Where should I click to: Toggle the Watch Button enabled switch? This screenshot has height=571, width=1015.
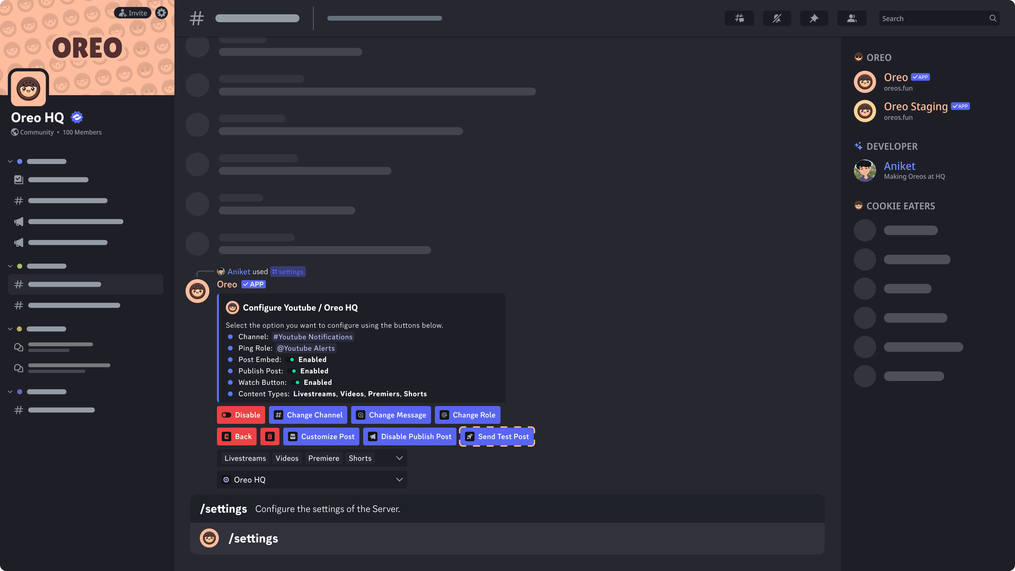coord(296,382)
